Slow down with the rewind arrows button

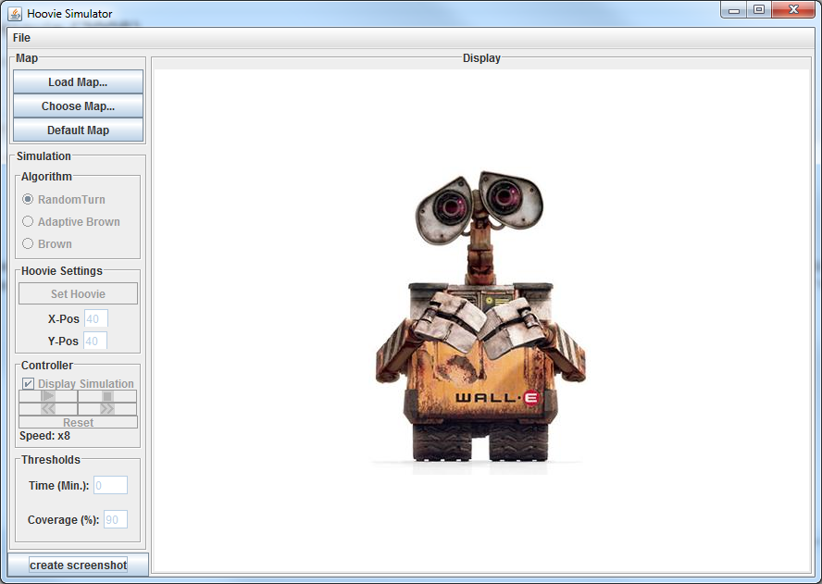48,409
